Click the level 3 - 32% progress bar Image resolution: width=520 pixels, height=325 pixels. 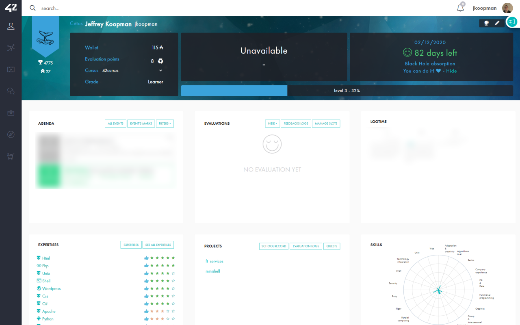347,91
